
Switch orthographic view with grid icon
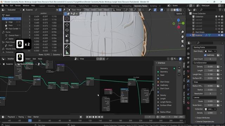[x=182, y=46]
